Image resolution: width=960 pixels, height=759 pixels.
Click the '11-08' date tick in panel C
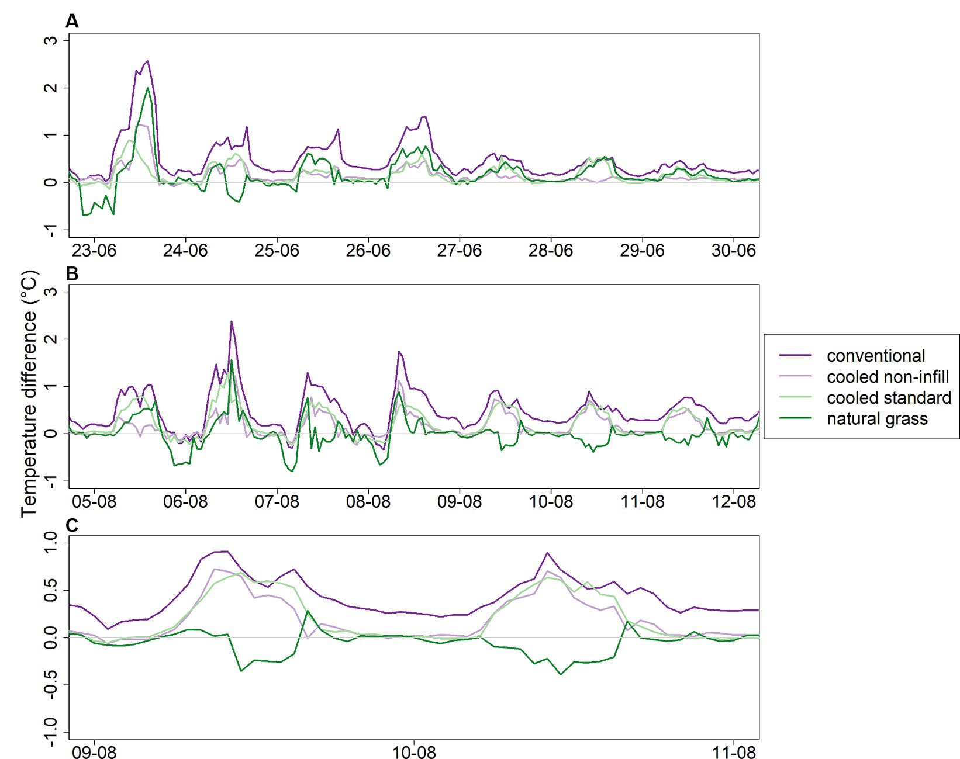pyautogui.click(x=734, y=753)
